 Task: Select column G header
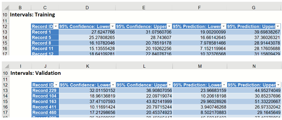[x=254, y=8]
